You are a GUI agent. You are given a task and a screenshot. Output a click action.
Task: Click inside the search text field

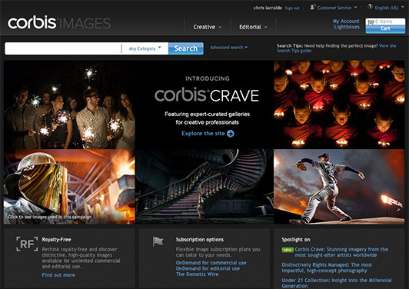pyautogui.click(x=63, y=48)
